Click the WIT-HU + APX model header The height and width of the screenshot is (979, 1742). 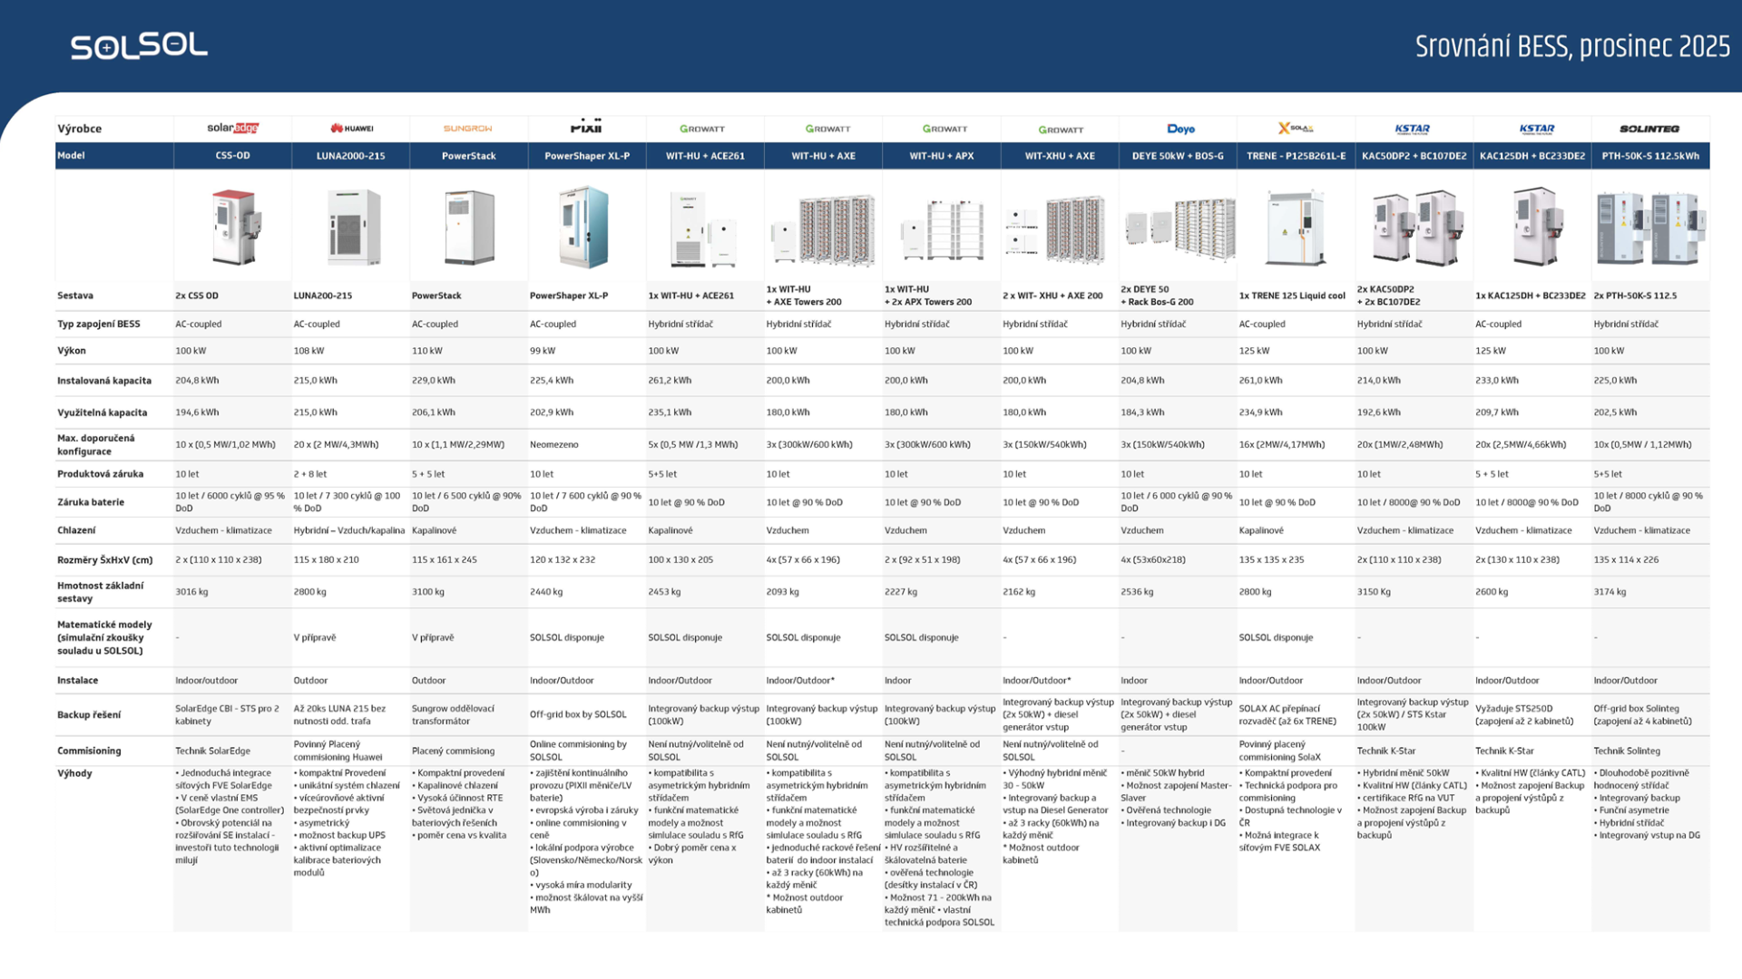(x=941, y=156)
